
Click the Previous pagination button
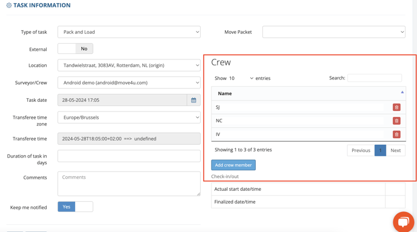click(x=361, y=150)
